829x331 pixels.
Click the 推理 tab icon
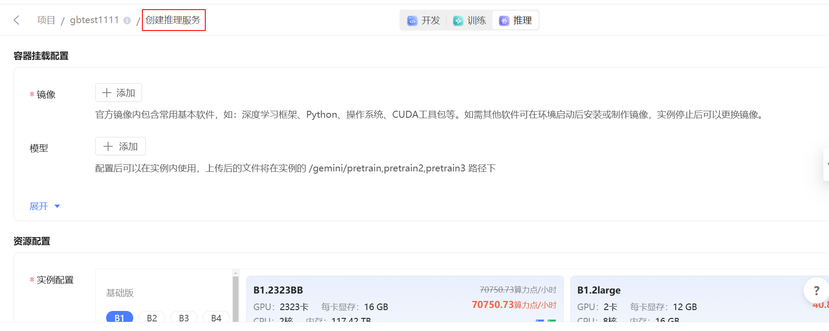504,21
